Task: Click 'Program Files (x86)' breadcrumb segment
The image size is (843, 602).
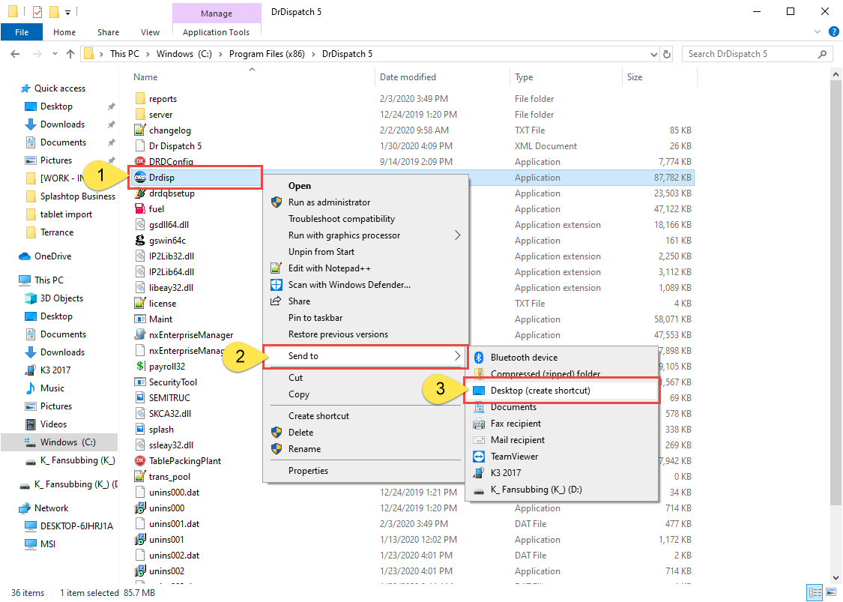Action: [x=267, y=54]
